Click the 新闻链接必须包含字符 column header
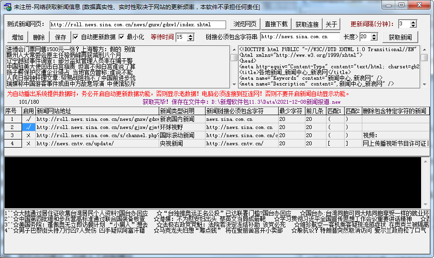Viewport: 434px width, 258px height. pos(242,111)
